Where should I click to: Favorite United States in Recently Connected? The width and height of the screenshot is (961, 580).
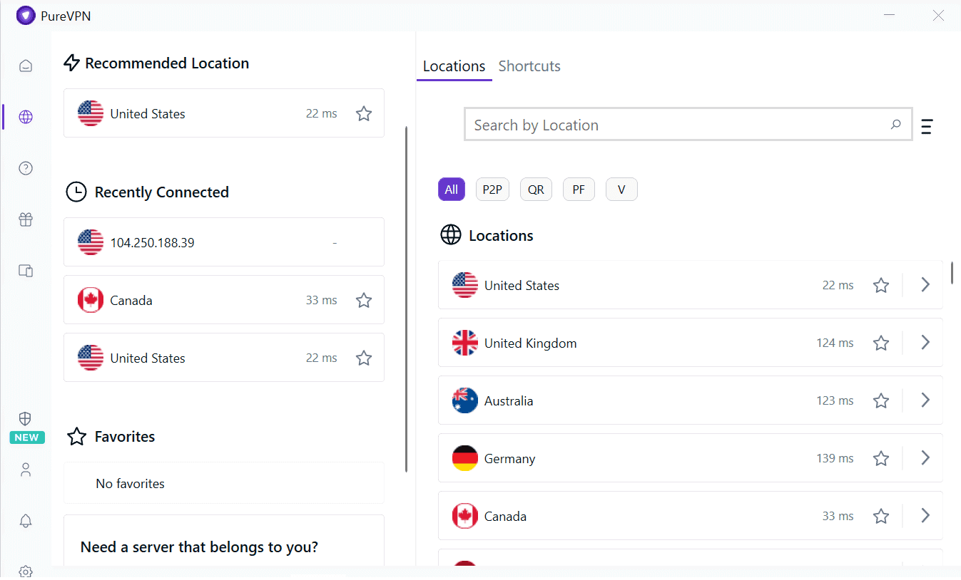(x=364, y=358)
